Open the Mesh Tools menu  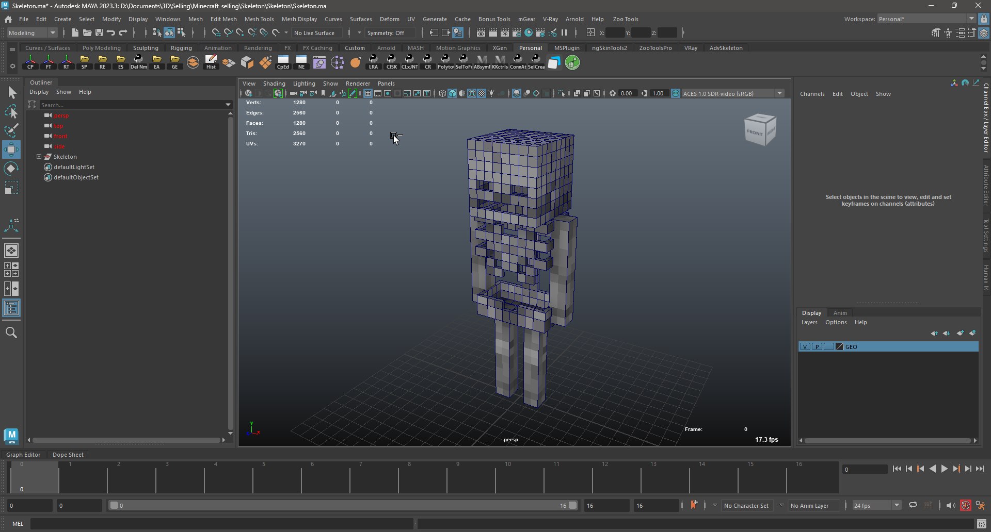(x=259, y=19)
